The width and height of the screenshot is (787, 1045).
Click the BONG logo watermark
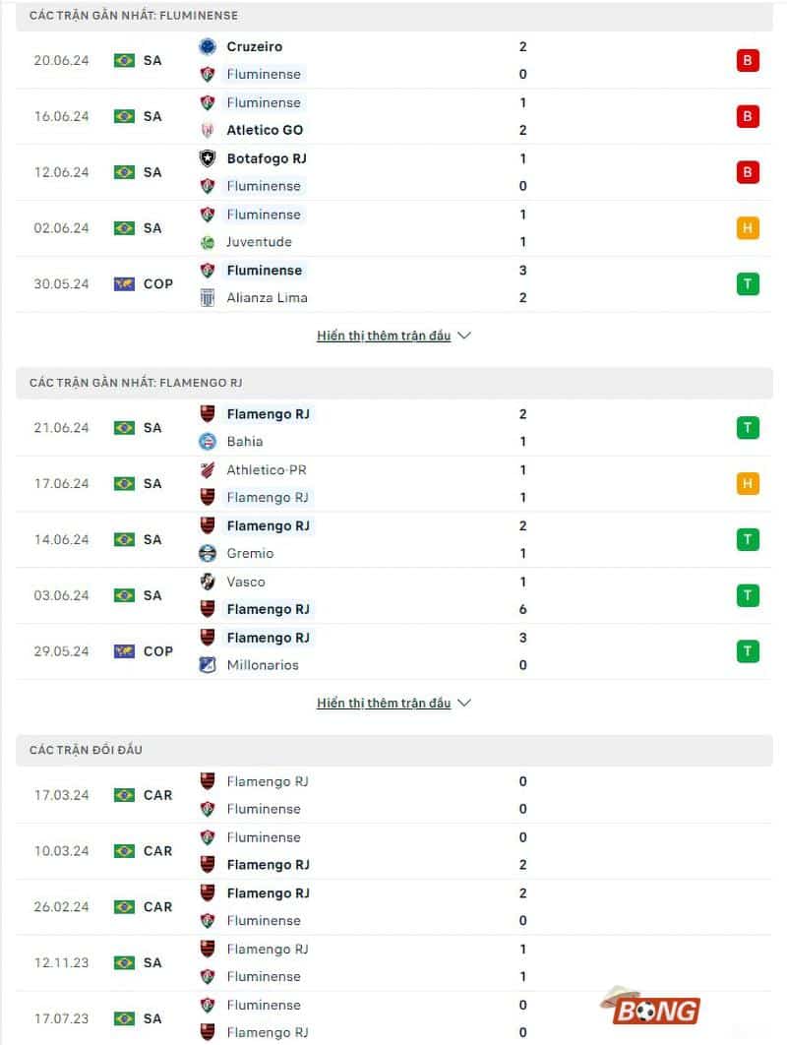click(x=658, y=1010)
